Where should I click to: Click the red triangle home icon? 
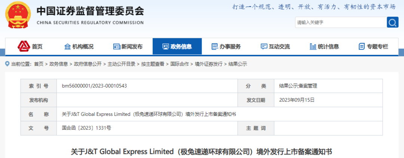point(24,46)
